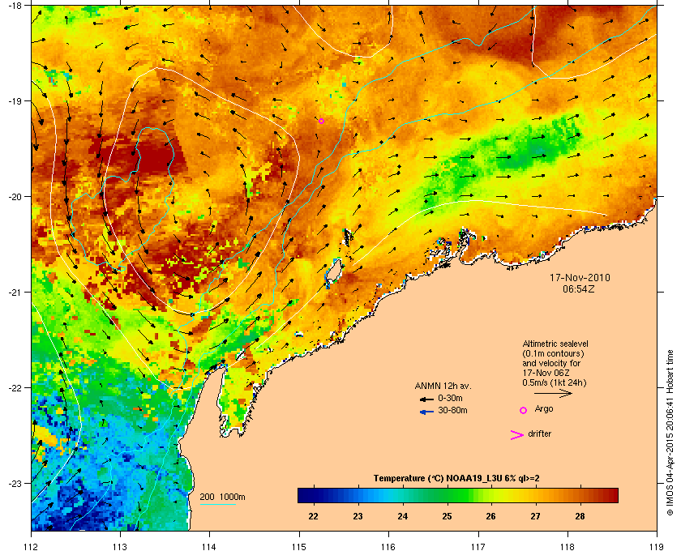Click the cyan 24°C section of colorbar
The height and width of the screenshot is (551, 681).
tap(403, 495)
